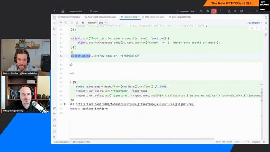Click the "my_cookie" string on line 36
Image resolution: width=270 pixels, height=152 pixels.
coord(108,56)
